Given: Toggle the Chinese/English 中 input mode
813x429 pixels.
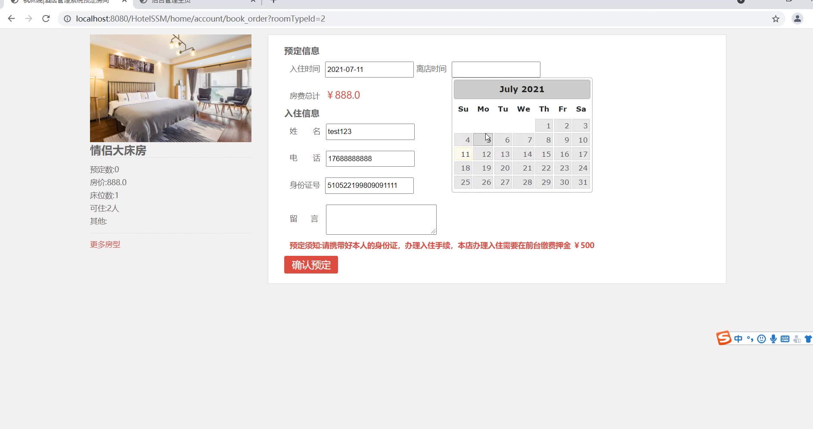Looking at the screenshot, I should point(738,339).
